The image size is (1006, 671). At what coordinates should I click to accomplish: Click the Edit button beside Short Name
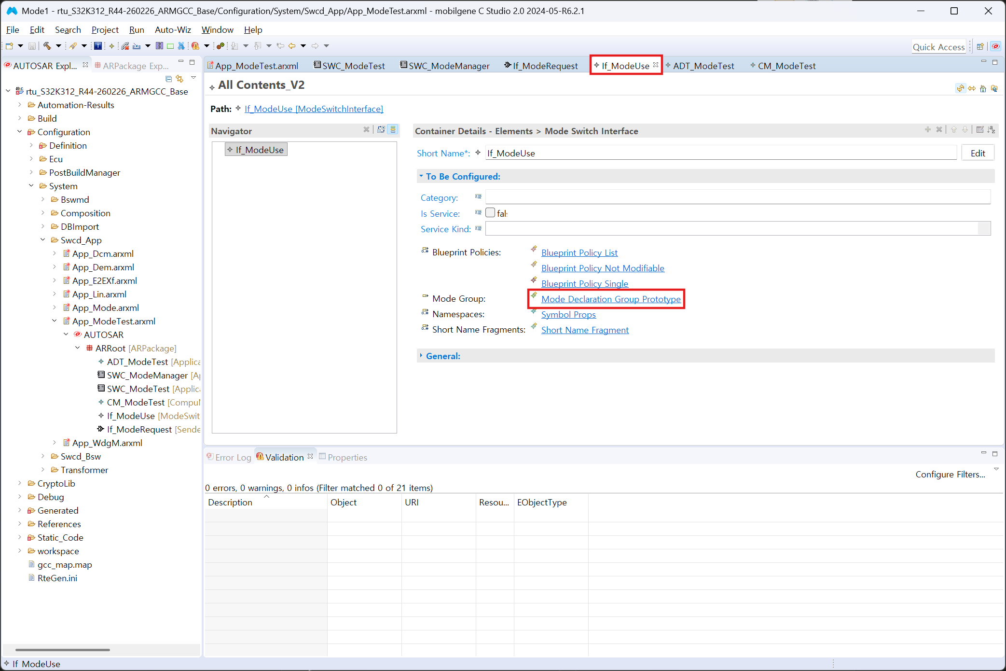pyautogui.click(x=978, y=153)
